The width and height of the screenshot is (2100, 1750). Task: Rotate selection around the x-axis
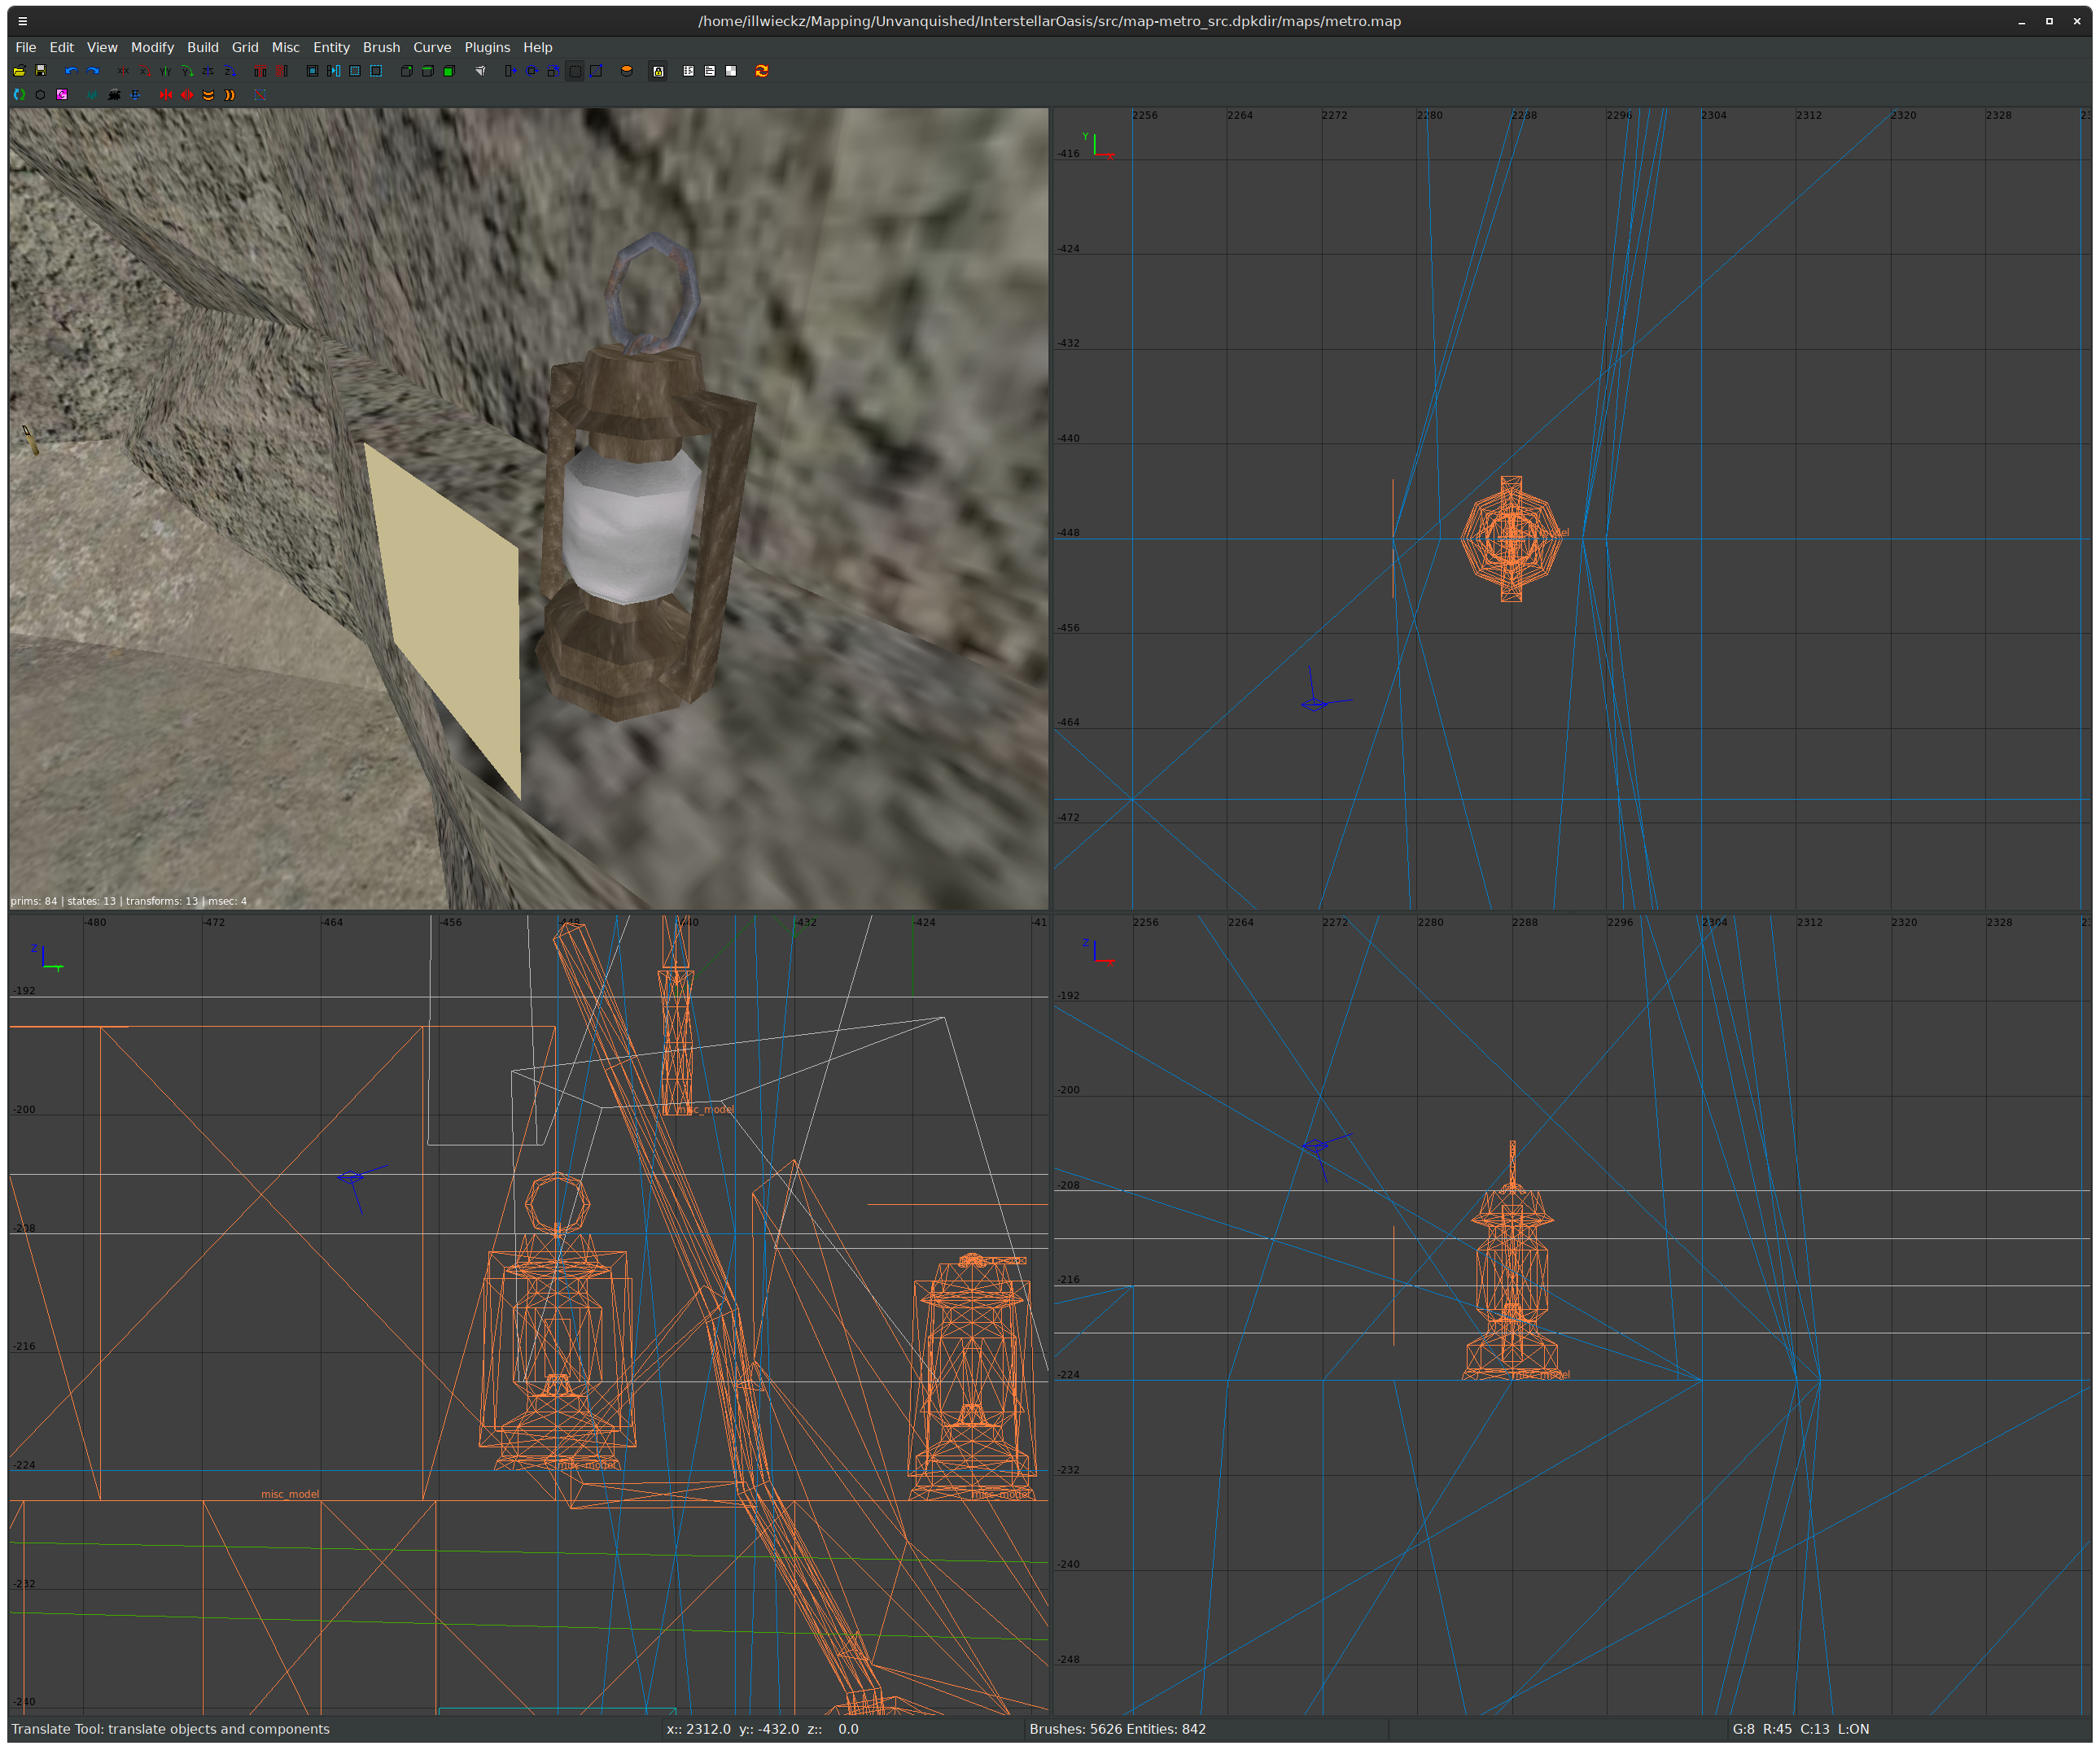click(x=145, y=71)
